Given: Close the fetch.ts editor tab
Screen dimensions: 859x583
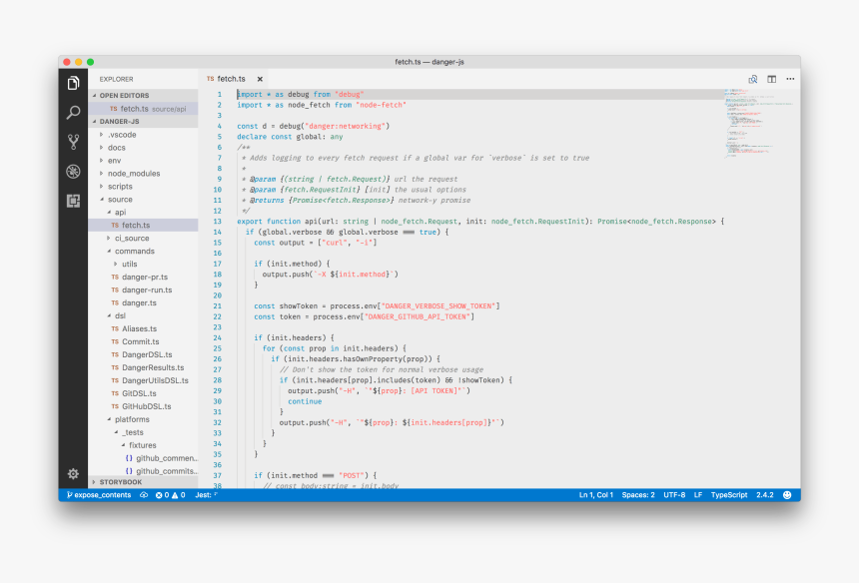Looking at the screenshot, I should tap(260, 79).
